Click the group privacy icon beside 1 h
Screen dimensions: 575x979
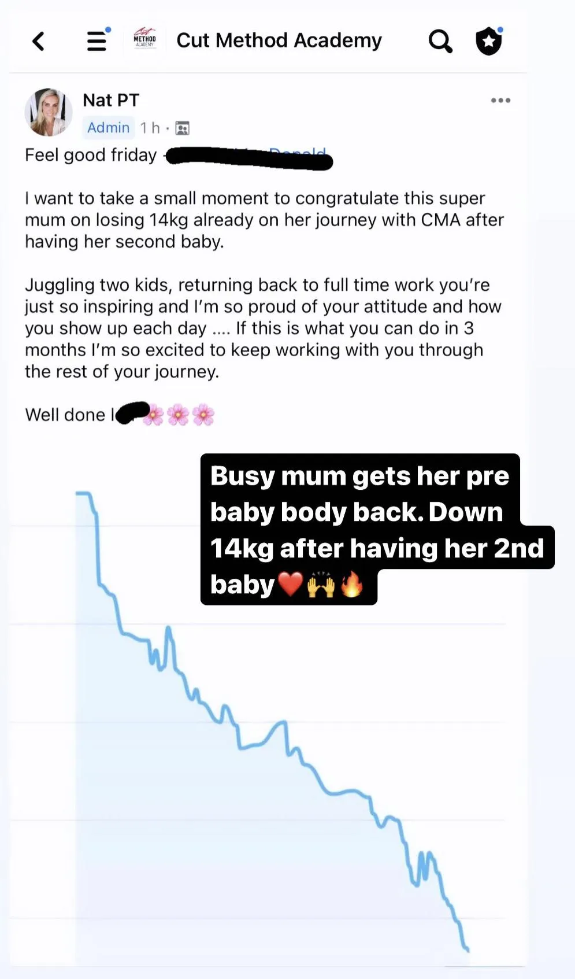point(182,128)
